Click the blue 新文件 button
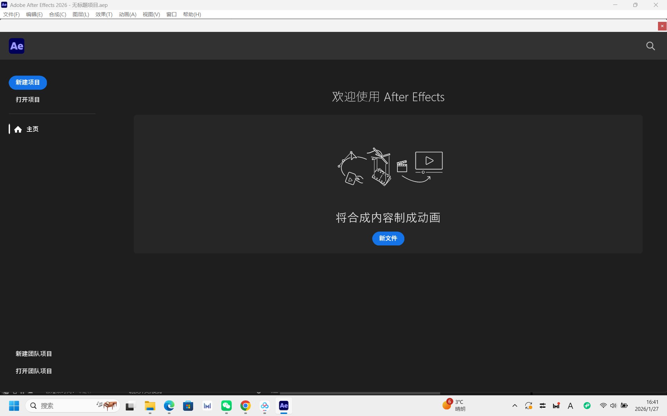Image resolution: width=667 pixels, height=416 pixels. [388, 239]
